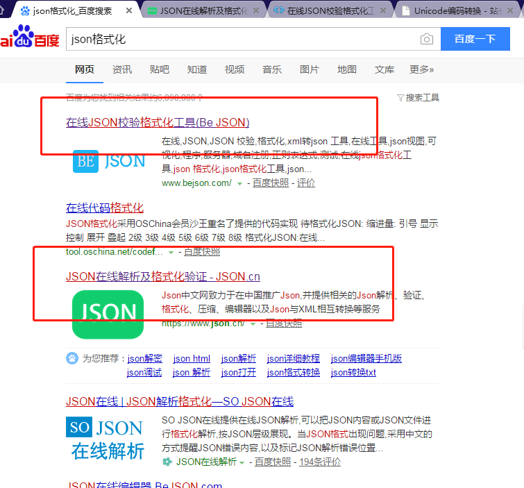This screenshot has height=488, width=524.
Task: Click the json调试 recommended search
Action: pos(144,372)
